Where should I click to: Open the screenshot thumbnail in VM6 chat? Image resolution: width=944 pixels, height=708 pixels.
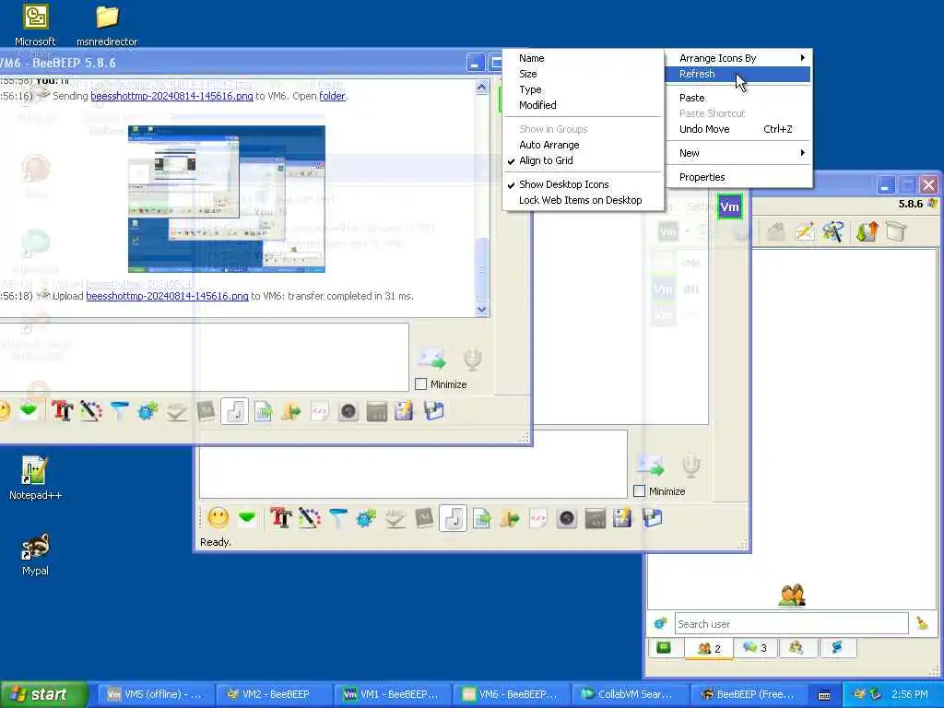[x=227, y=199]
